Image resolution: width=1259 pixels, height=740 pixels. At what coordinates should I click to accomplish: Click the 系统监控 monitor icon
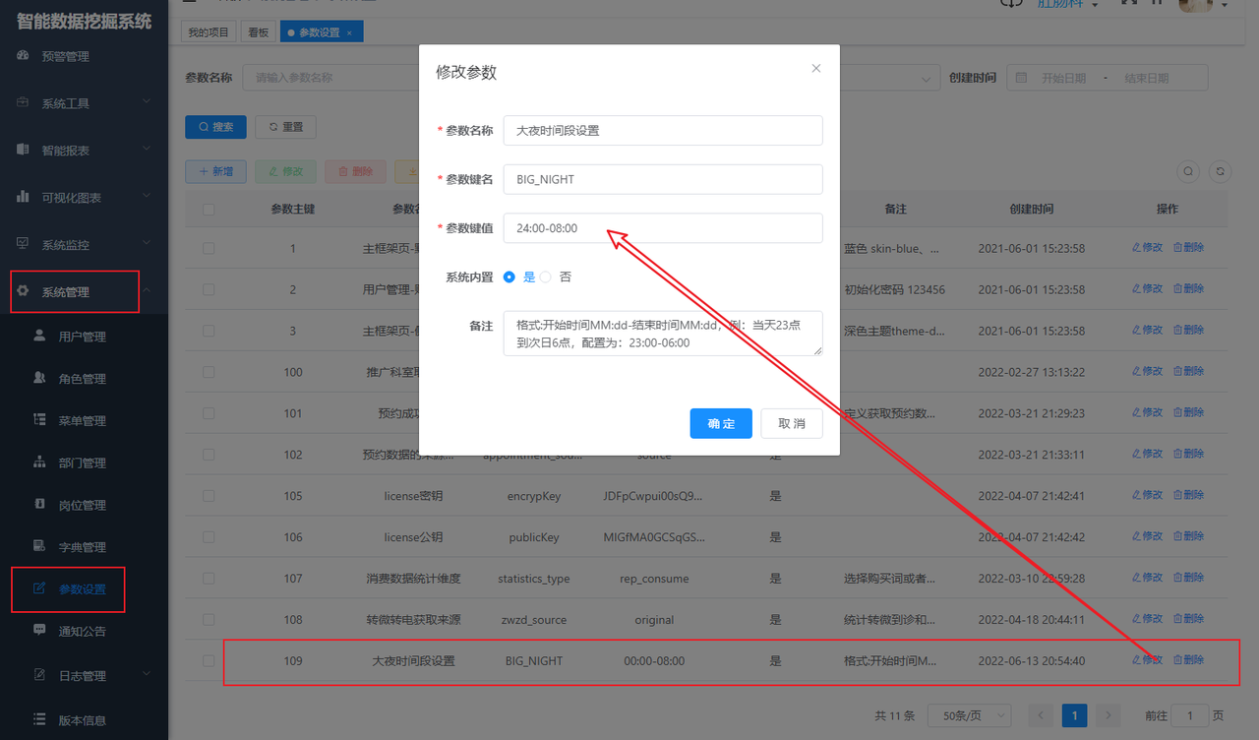tap(23, 244)
